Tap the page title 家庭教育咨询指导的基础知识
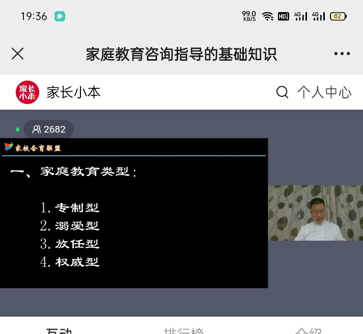 pos(181,54)
